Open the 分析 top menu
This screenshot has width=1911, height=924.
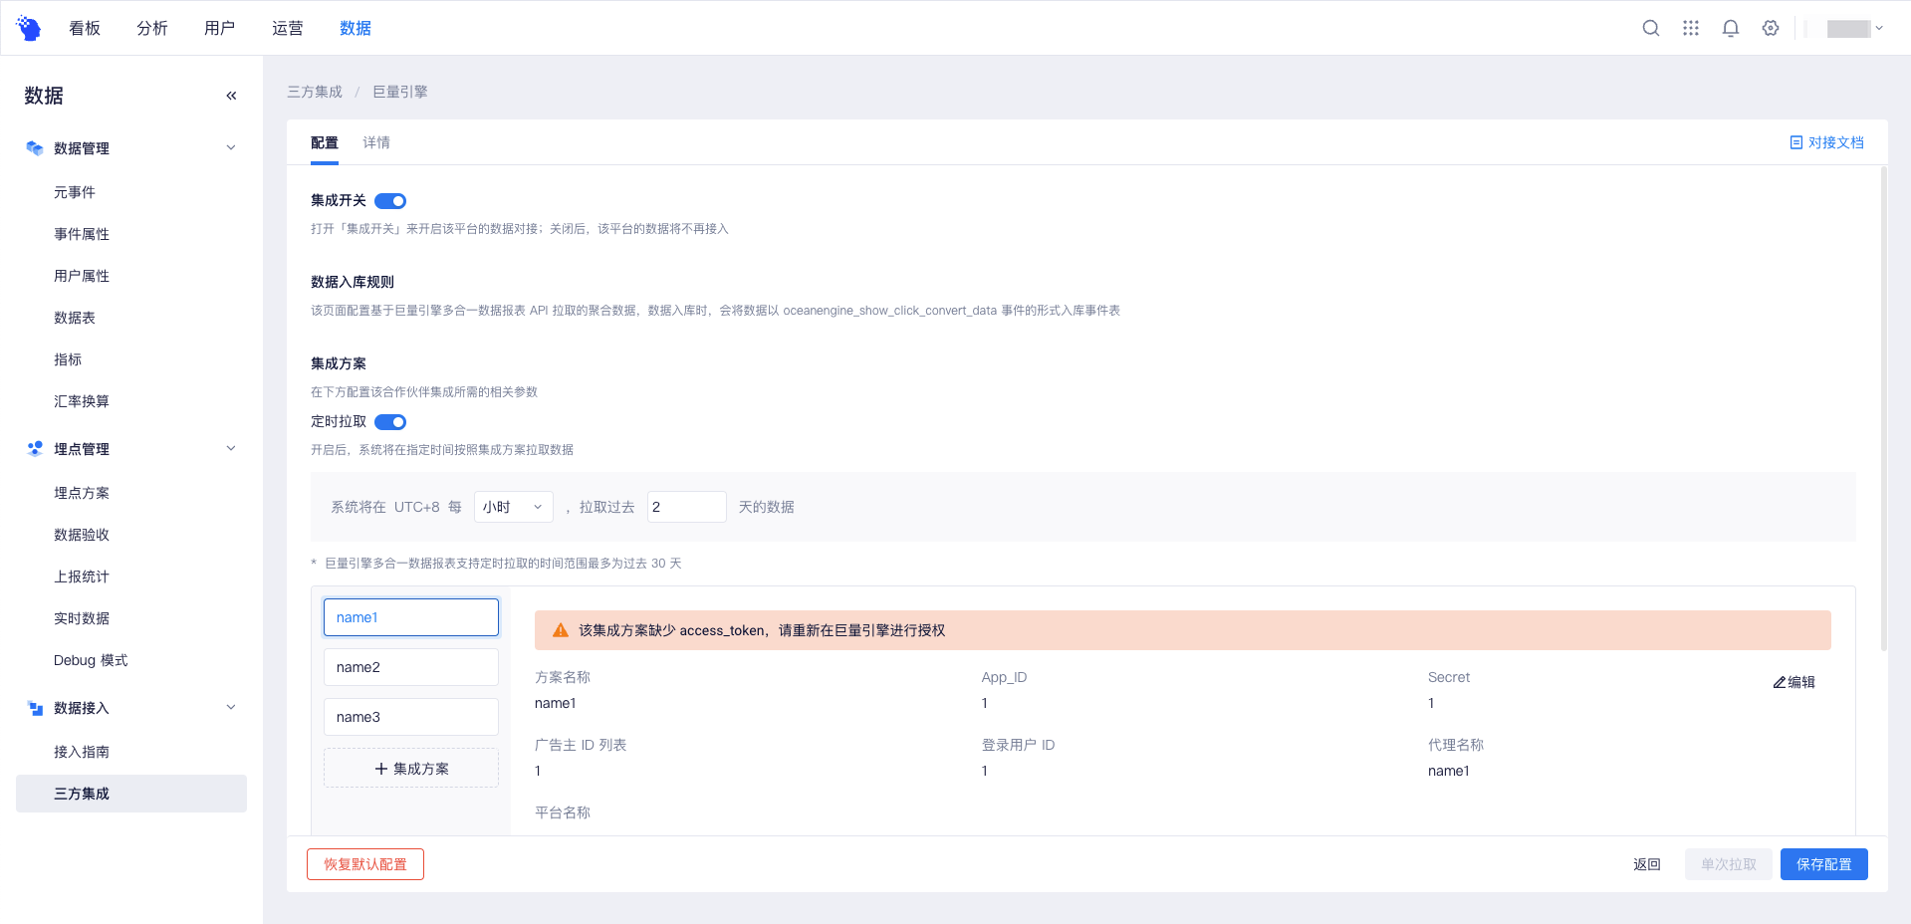[151, 28]
